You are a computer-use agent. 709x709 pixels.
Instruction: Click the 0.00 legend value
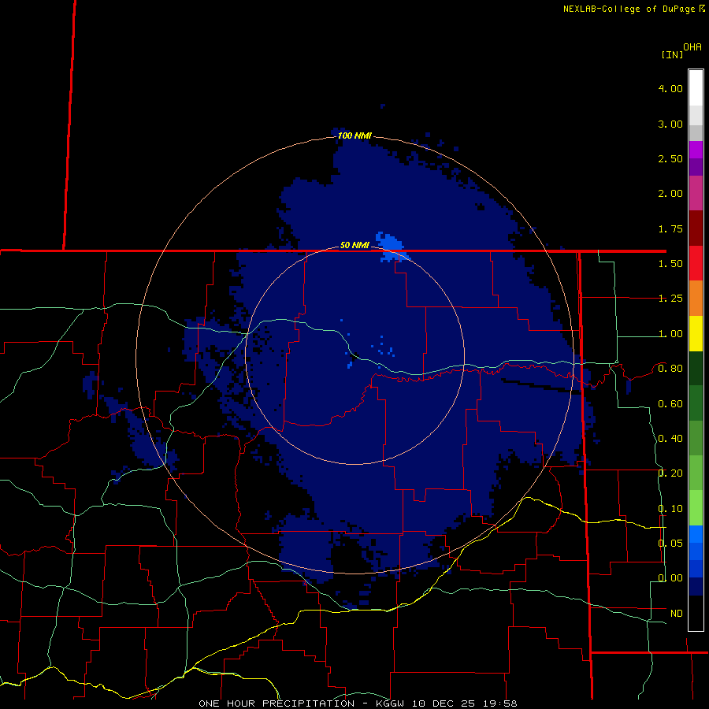670,578
